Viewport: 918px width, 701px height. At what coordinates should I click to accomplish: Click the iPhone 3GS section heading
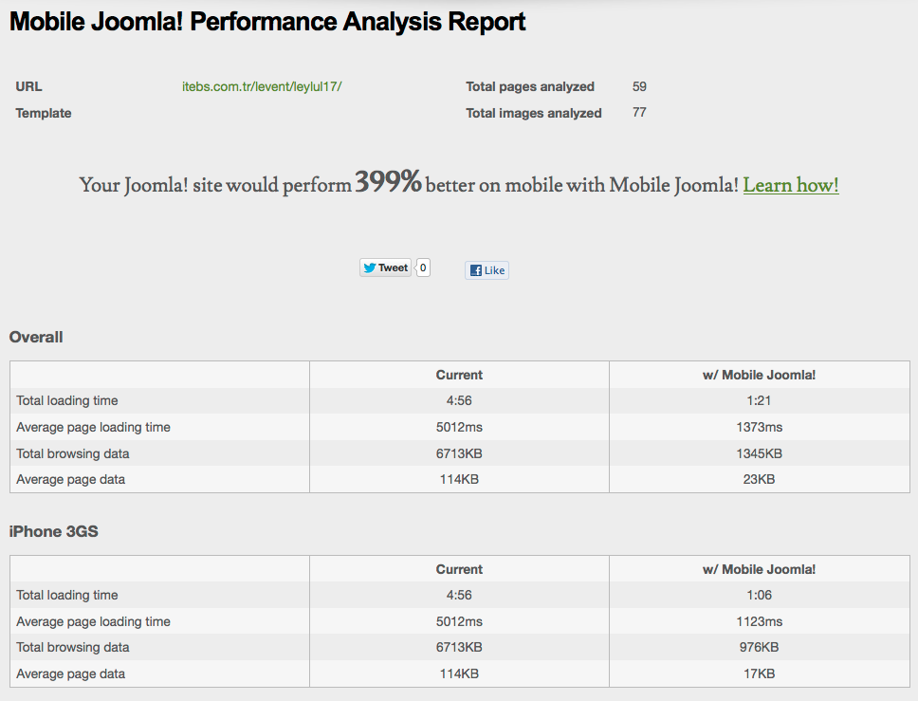(x=54, y=531)
